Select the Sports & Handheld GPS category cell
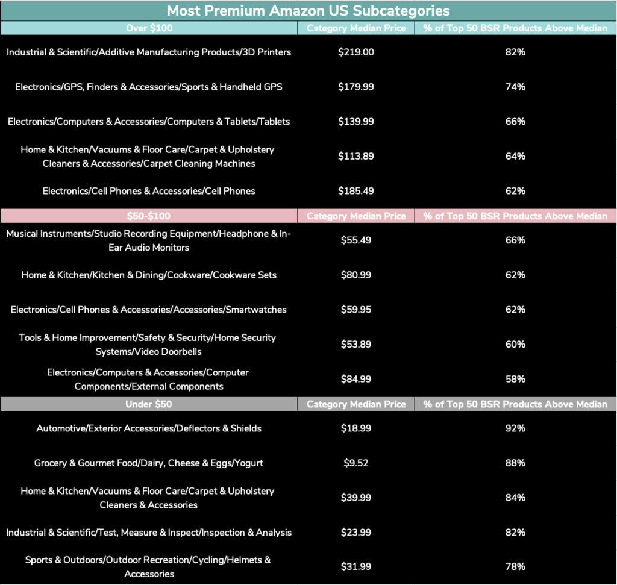 click(x=149, y=87)
